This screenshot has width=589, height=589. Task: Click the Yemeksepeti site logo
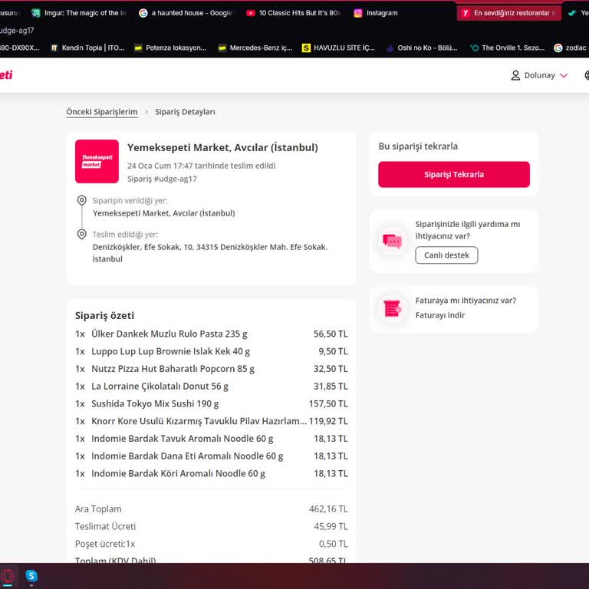(x=6, y=75)
